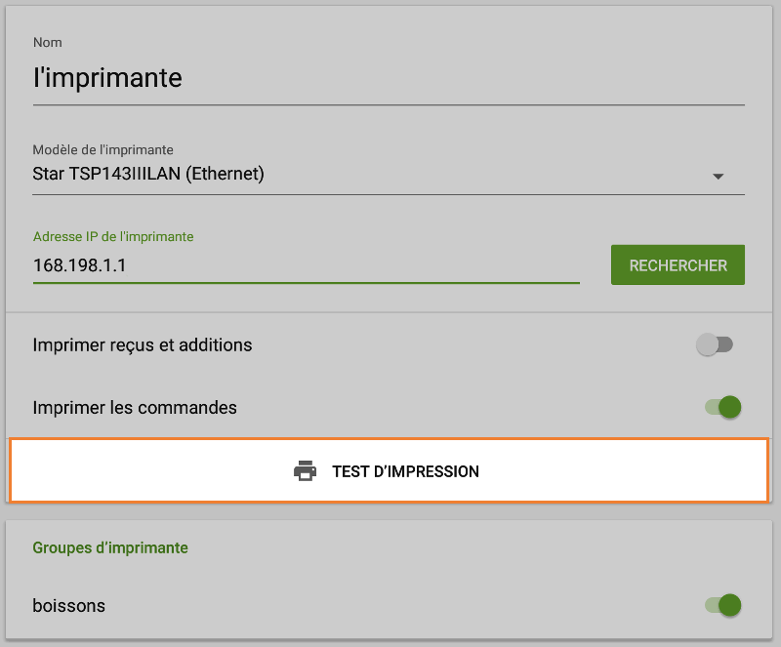The image size is (781, 647).
Task: Select the 'Adresse IP de l'imprimante' label
Action: pos(112,236)
